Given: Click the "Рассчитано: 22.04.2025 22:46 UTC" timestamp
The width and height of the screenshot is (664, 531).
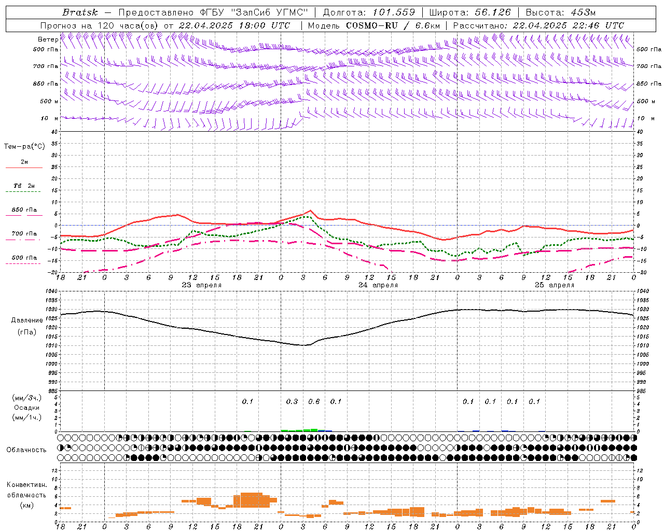Looking at the screenshot, I should point(538,25).
